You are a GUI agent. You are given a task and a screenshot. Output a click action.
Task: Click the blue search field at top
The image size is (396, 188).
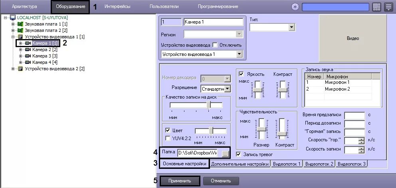tap(335, 7)
